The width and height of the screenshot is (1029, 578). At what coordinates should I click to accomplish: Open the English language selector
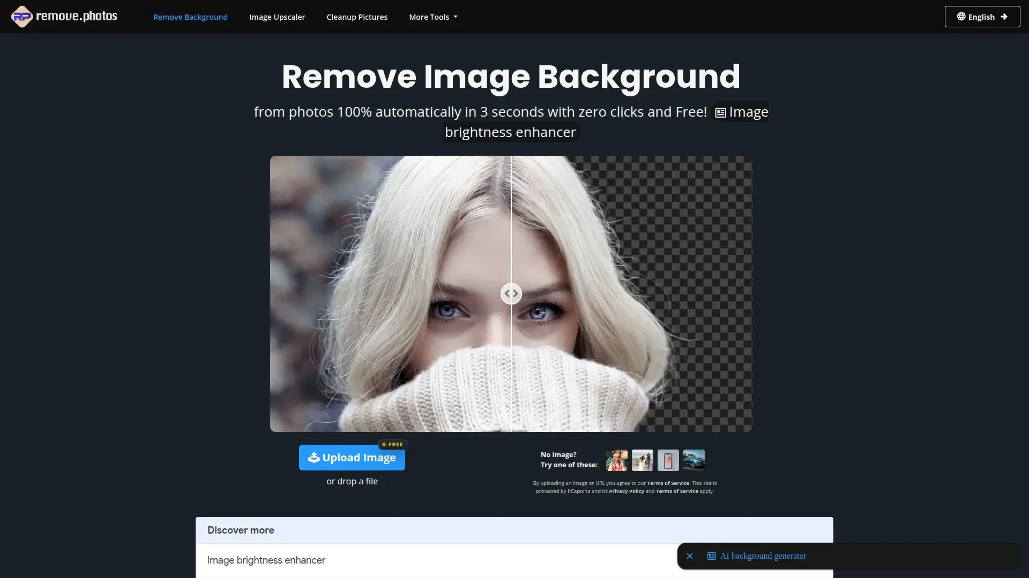pos(982,17)
